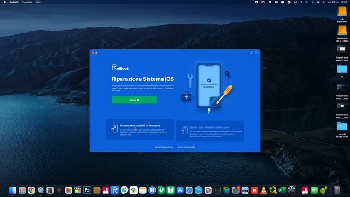
Task: Open Launchpad from the dock
Action: [22, 190]
